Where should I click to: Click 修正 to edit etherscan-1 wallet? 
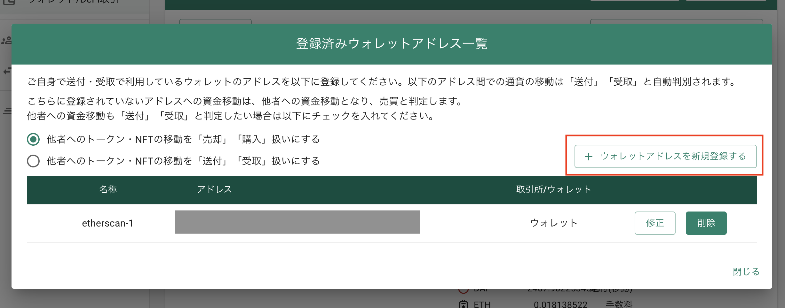coord(655,223)
